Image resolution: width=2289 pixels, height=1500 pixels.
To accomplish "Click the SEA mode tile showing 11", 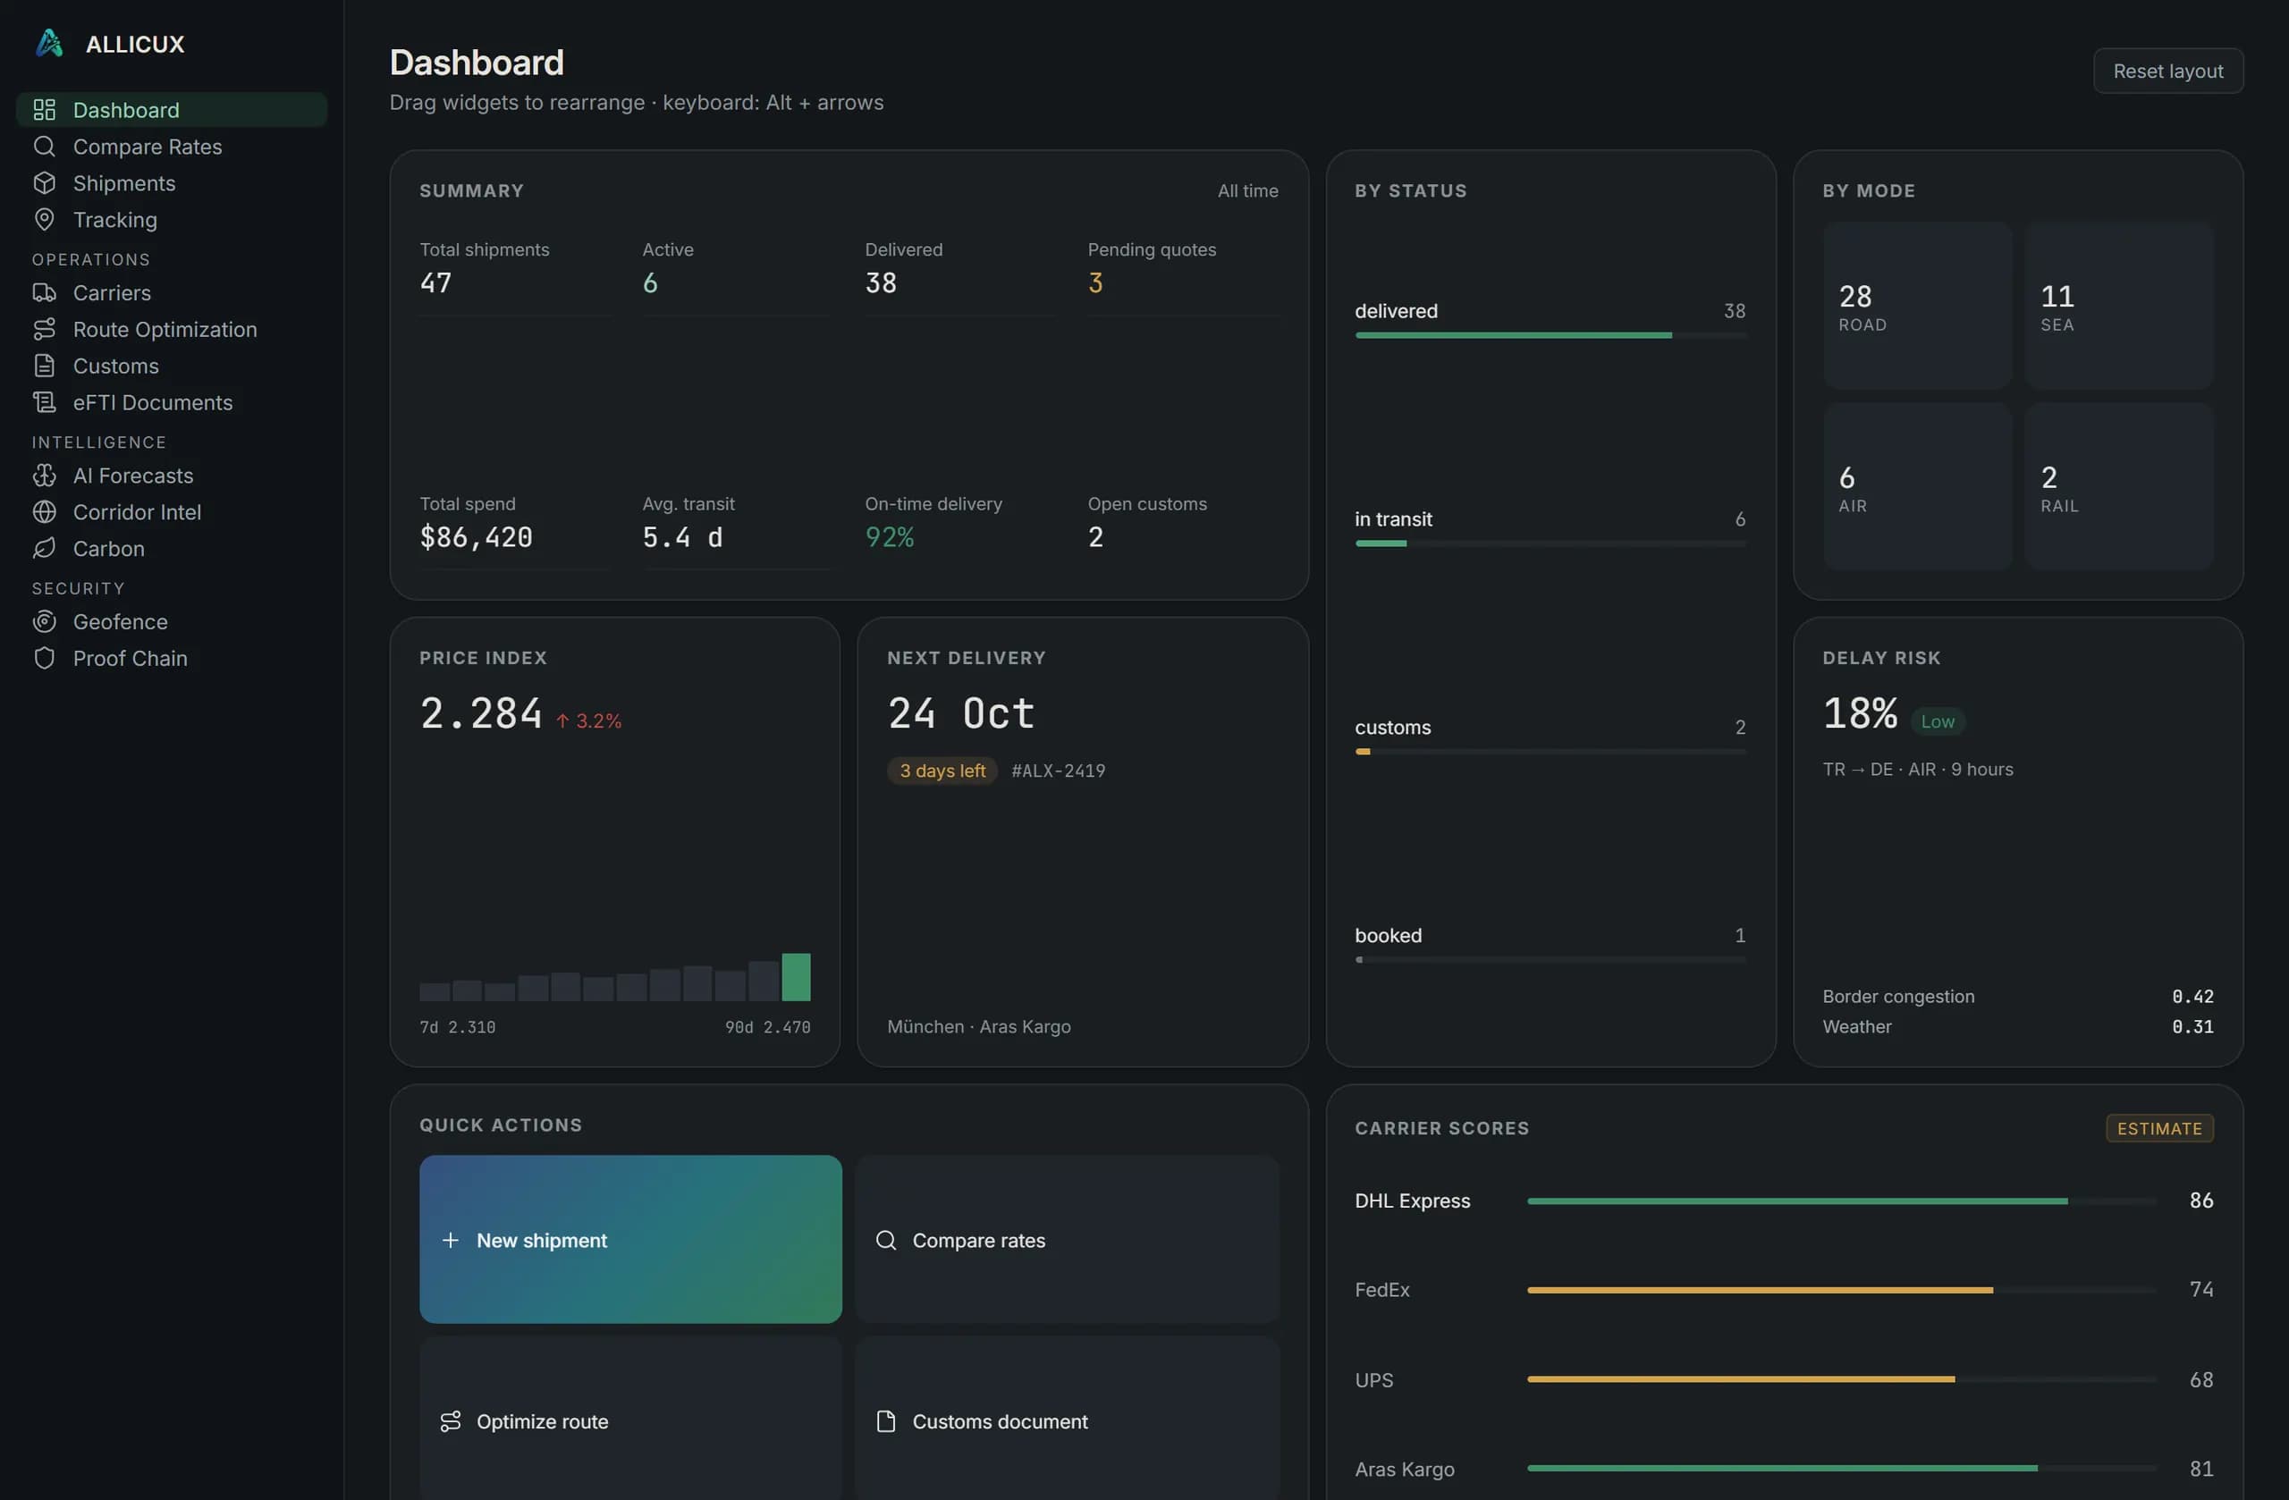I will click(2119, 306).
